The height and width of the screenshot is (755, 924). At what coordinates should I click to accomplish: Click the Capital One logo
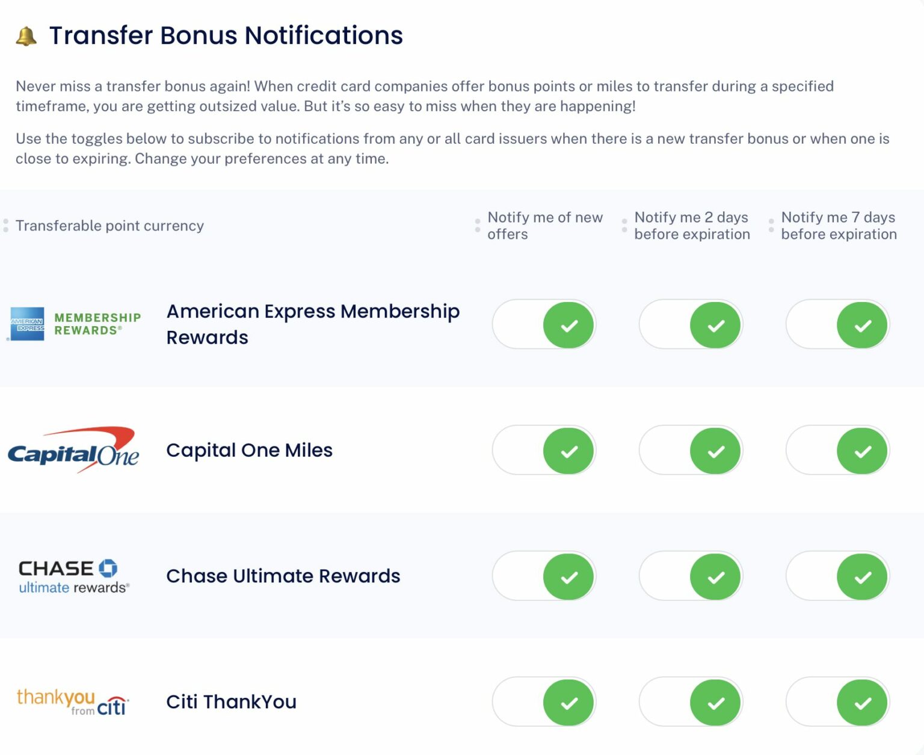[x=73, y=450]
